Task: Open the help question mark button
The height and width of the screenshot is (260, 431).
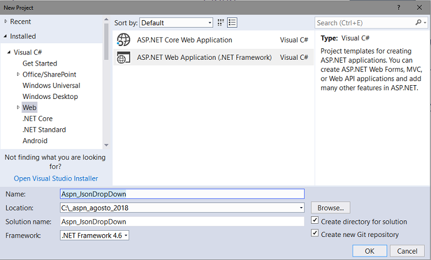Action: click(399, 7)
